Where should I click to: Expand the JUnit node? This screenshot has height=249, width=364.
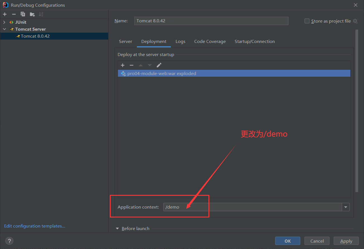[x=4, y=22]
